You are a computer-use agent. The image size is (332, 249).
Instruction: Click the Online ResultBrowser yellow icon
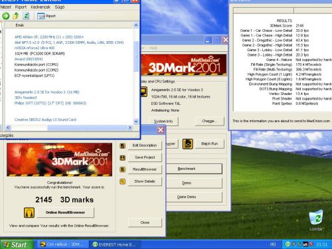coord(29,212)
